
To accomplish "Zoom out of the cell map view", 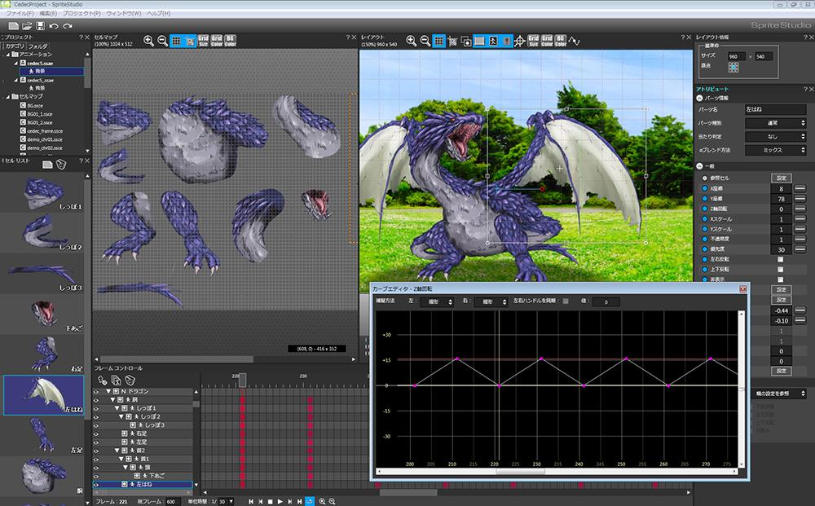I will (162, 41).
